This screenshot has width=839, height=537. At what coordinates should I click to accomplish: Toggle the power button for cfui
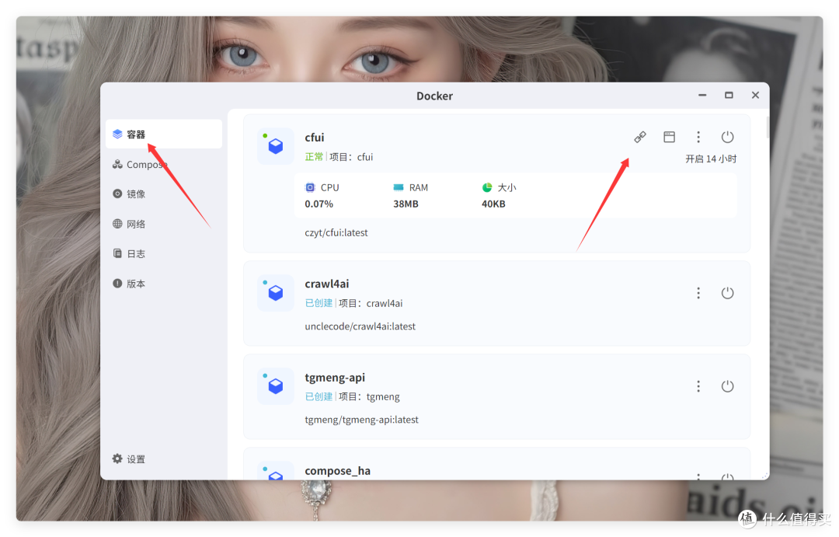[727, 137]
